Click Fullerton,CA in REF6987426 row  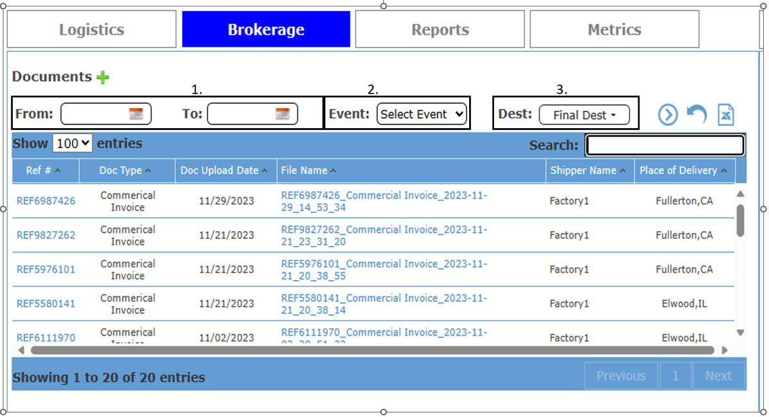coord(684,201)
